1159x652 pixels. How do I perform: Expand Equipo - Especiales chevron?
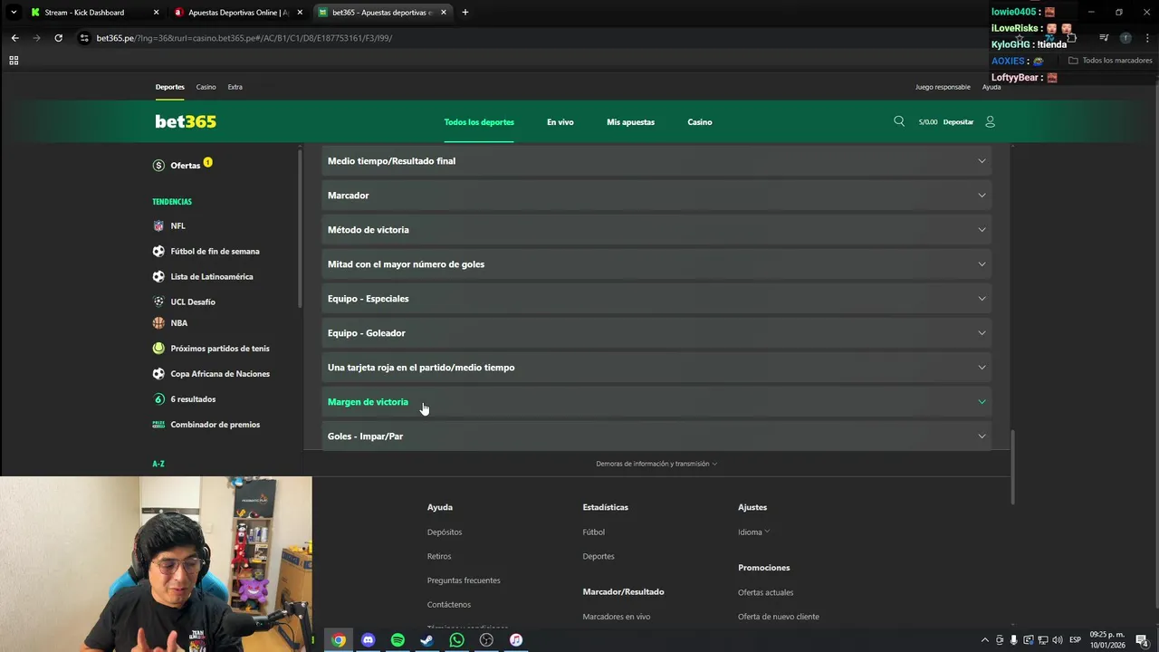982,299
